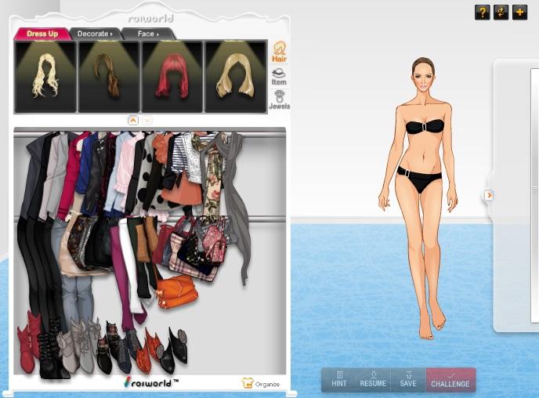Click the yellow question mark help icon
The image size is (539, 398).
(482, 13)
